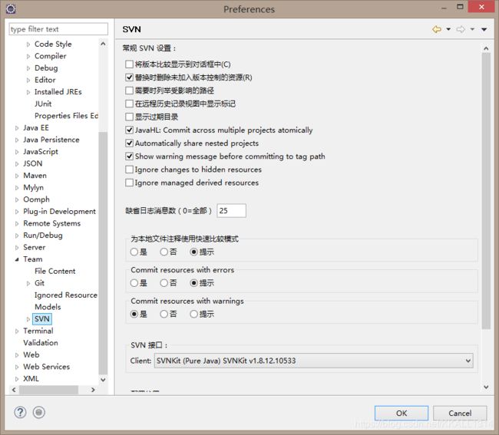Select 否 under Commit resources with errors
The width and height of the screenshot is (499, 435).
164,282
